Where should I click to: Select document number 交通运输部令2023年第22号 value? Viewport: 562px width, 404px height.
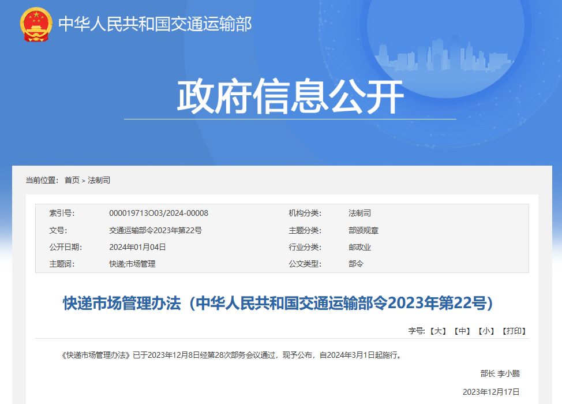pyautogui.click(x=156, y=230)
